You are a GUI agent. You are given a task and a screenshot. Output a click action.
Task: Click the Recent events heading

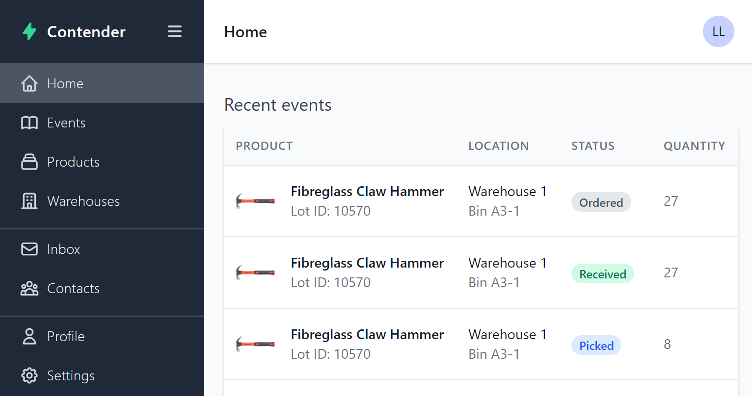278,105
